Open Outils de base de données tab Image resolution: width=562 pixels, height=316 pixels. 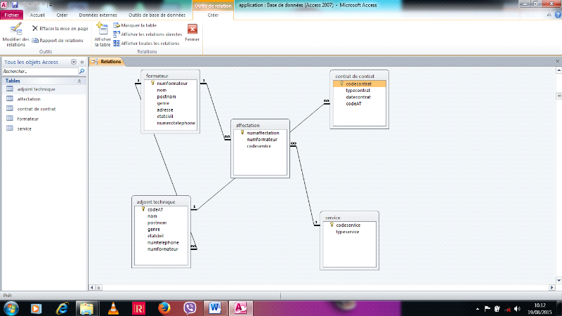point(158,14)
